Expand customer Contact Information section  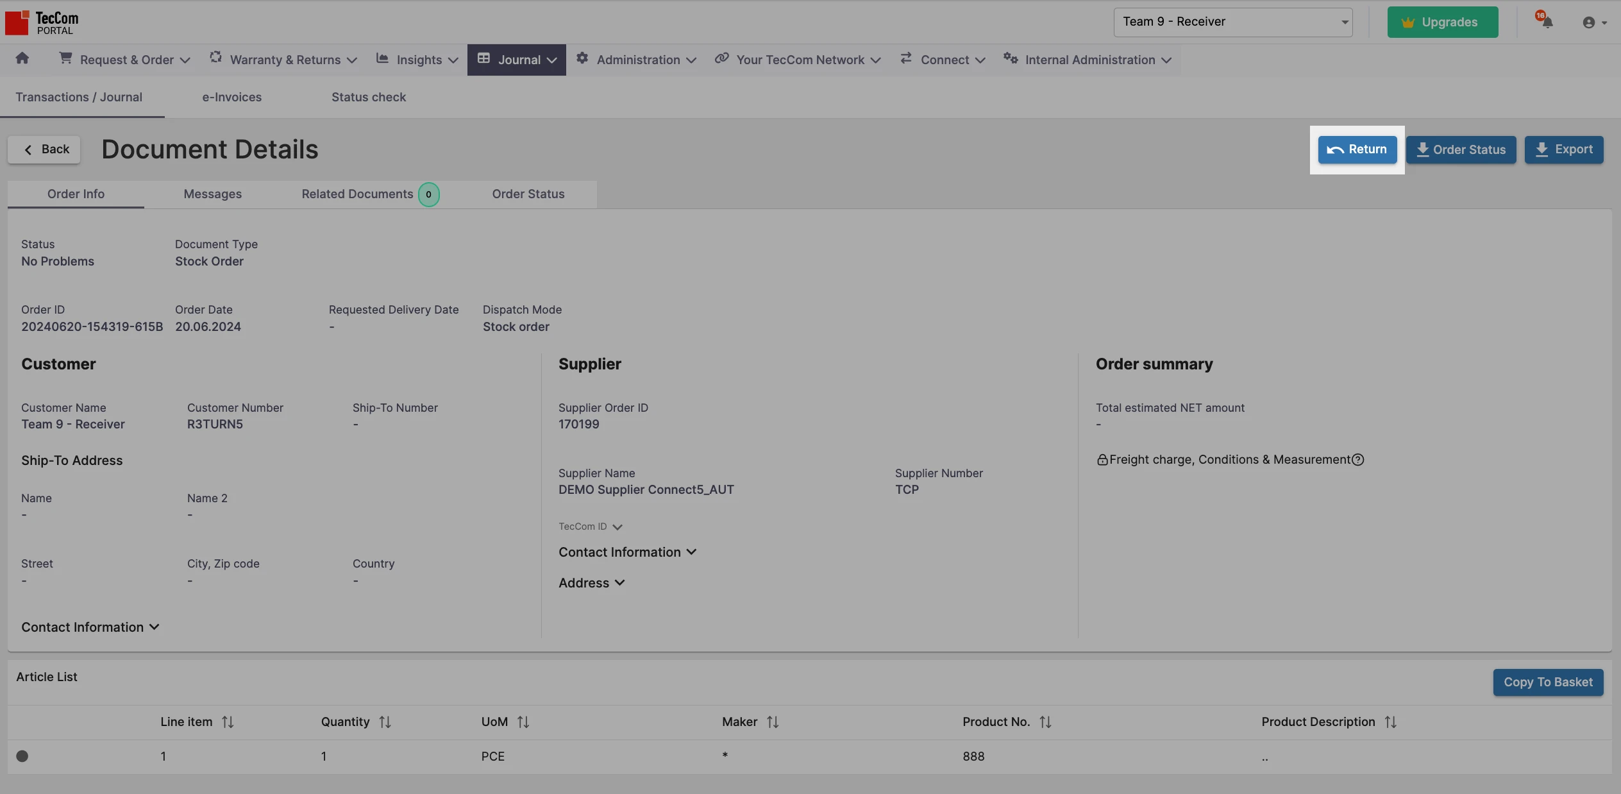click(90, 627)
